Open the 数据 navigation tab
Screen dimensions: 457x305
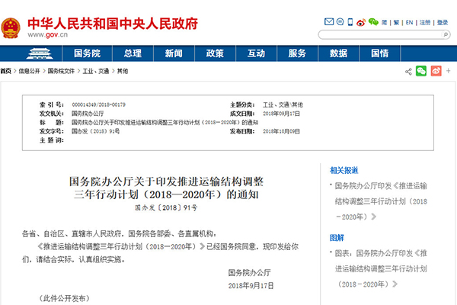(x=338, y=53)
